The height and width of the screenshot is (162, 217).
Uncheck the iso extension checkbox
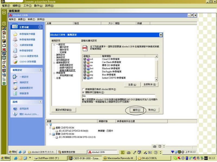[85, 65]
